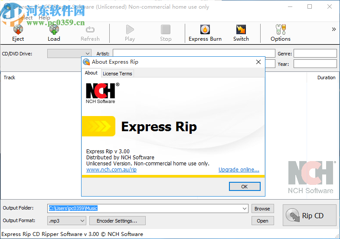The image size is (340, 239).
Task: Click the Refresh toolbar icon
Action: pyautogui.click(x=90, y=29)
